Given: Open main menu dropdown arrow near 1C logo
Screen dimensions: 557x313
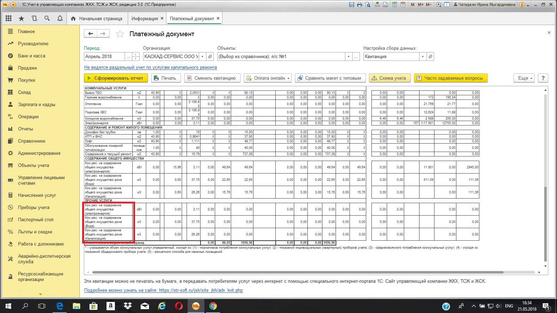Looking at the screenshot, I should [x=13, y=5].
